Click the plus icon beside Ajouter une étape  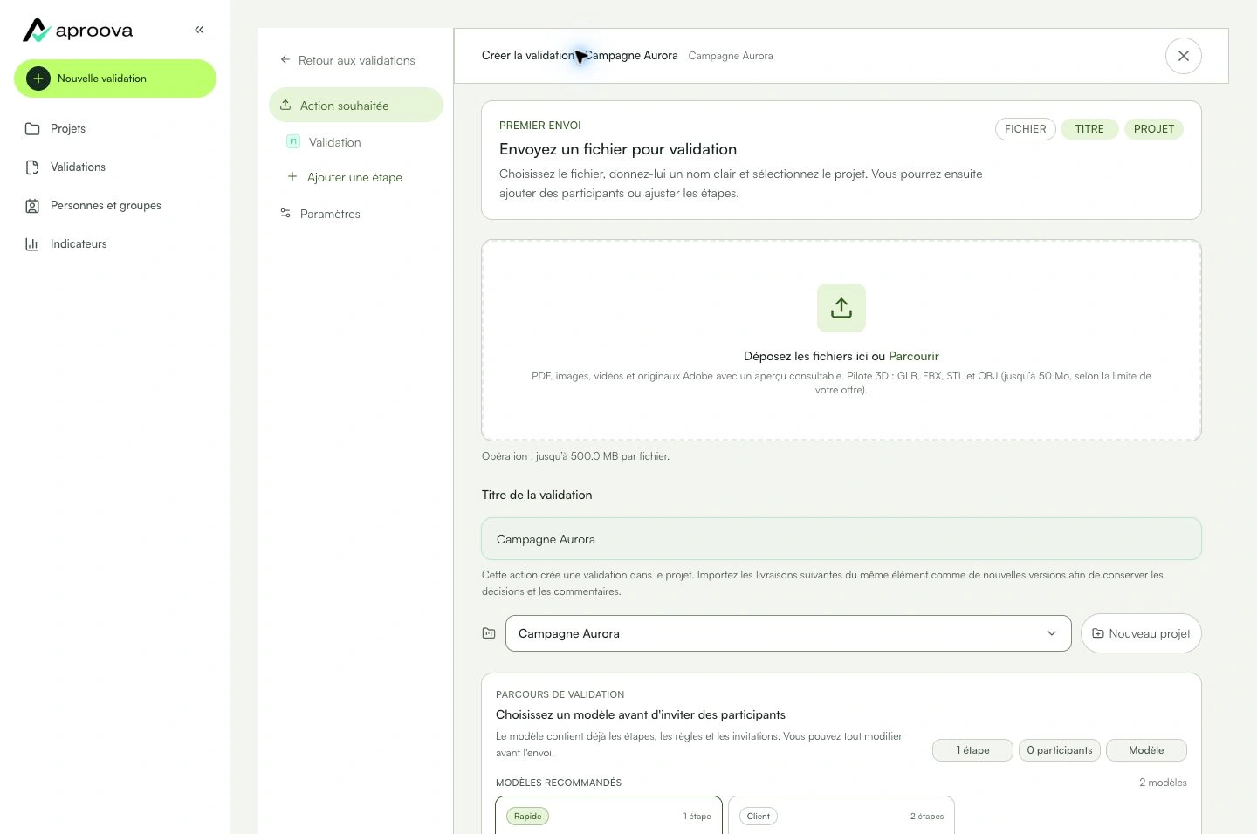pyautogui.click(x=292, y=176)
